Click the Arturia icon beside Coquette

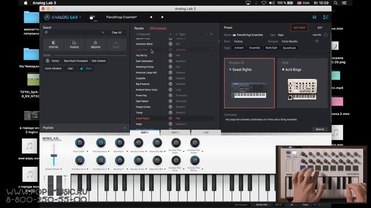coord(170,79)
